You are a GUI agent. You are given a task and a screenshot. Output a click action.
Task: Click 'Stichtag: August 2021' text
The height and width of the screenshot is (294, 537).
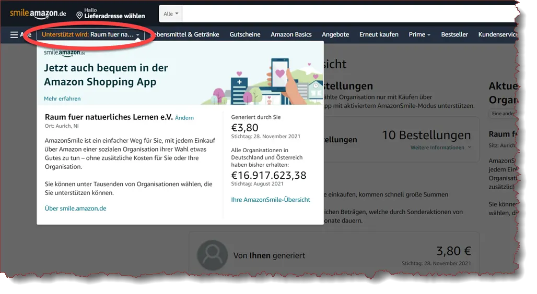click(257, 183)
